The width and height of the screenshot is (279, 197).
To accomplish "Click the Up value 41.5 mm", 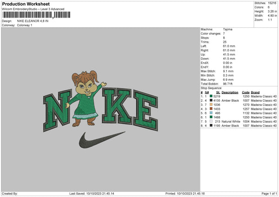I will [229, 54].
